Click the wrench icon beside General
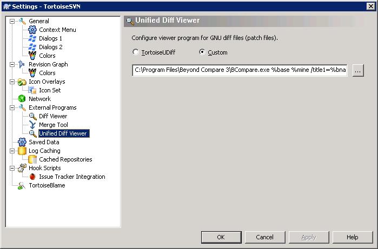378x249 pixels. click(22, 21)
